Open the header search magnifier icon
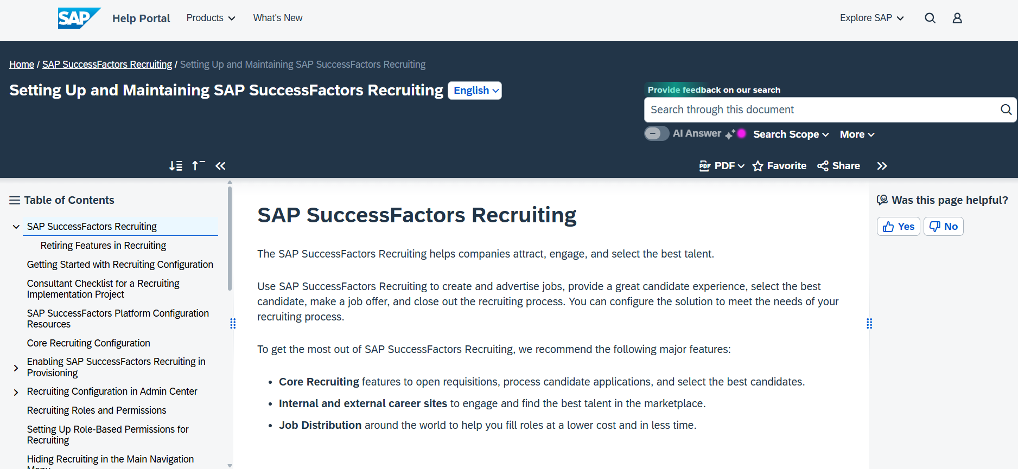This screenshot has height=469, width=1018. pyautogui.click(x=930, y=18)
